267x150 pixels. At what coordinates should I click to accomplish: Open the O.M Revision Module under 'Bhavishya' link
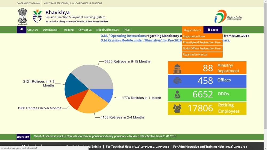point(141,40)
